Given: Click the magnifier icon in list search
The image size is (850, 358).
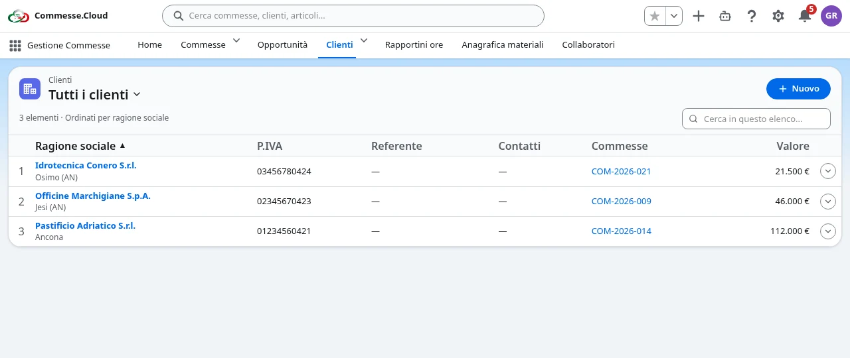Looking at the screenshot, I should coord(693,119).
